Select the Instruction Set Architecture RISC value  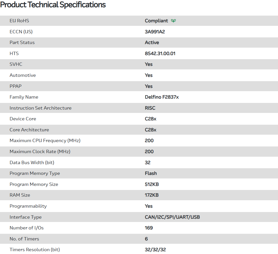[150, 108]
